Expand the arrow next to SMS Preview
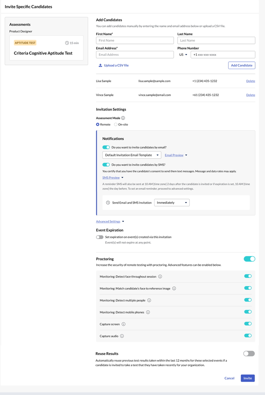The width and height of the screenshot is (265, 395). tap(122, 178)
